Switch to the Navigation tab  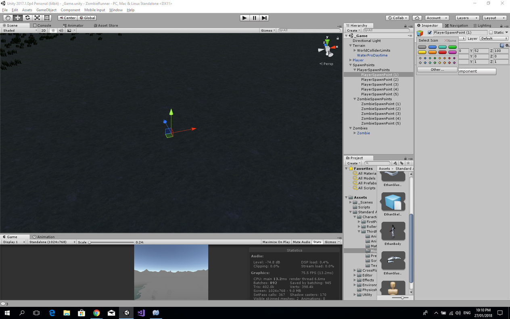(457, 25)
